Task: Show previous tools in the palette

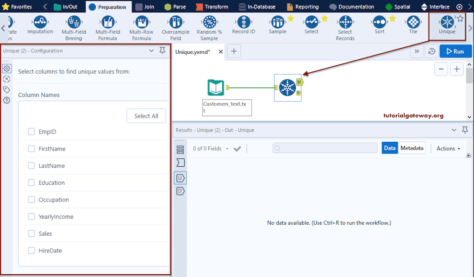Action: pos(3,28)
